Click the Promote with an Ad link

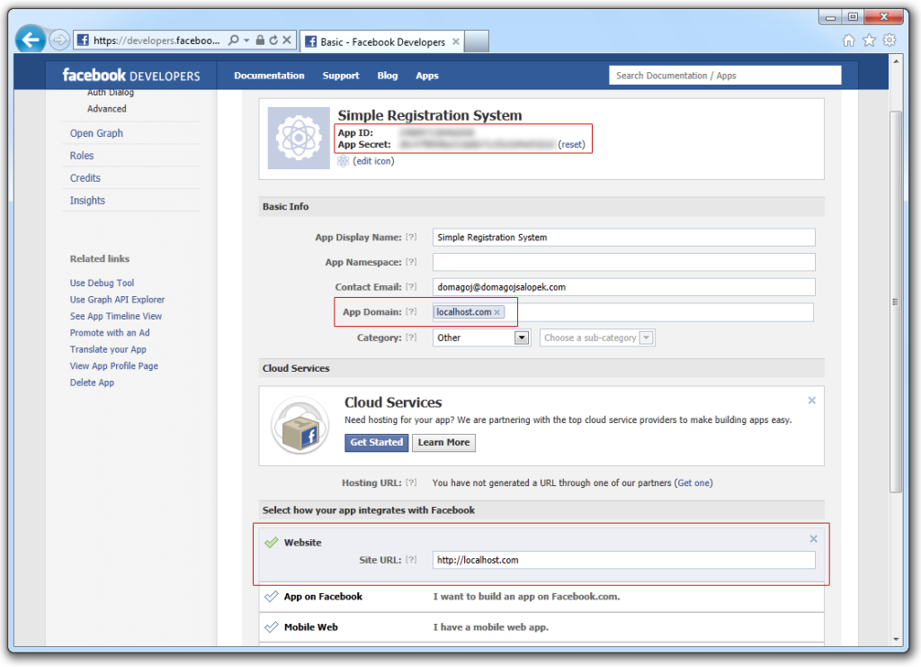[x=110, y=332]
